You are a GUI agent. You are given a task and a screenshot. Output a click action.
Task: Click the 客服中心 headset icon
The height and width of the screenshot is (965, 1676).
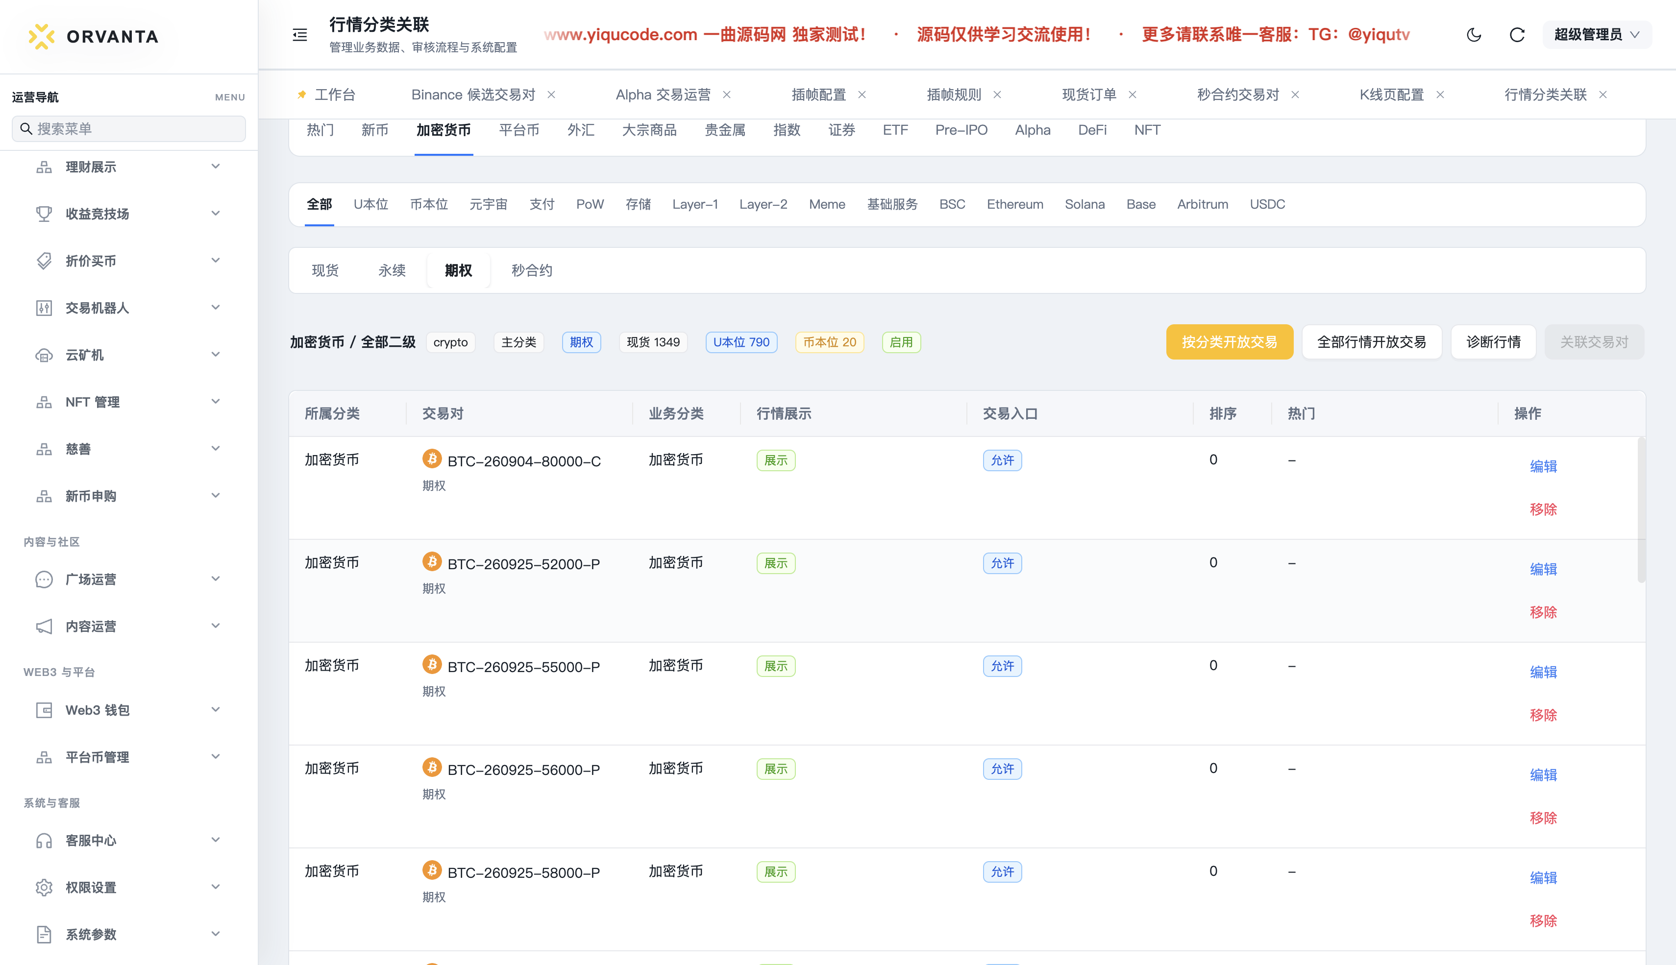(x=44, y=841)
